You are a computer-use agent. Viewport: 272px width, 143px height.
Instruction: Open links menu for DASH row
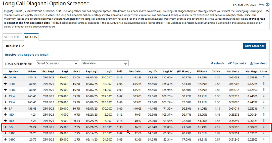point(264,78)
